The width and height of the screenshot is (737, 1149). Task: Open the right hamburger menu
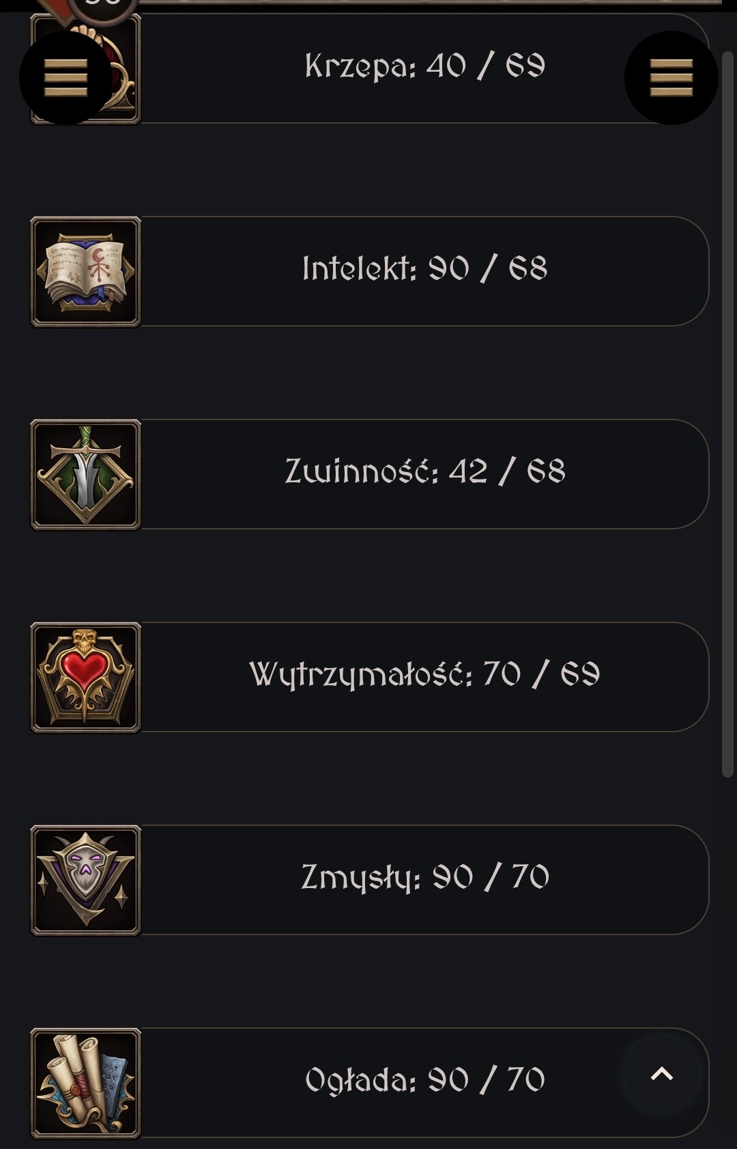[671, 77]
